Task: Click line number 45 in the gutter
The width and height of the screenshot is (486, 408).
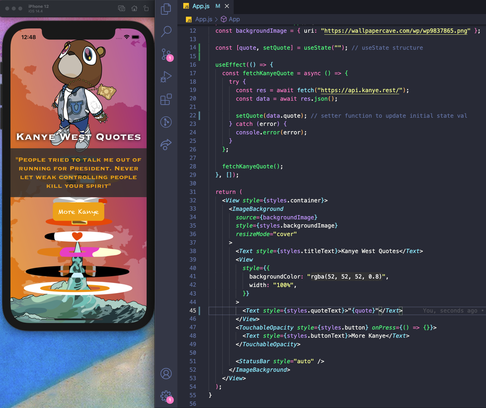Action: (x=193, y=311)
